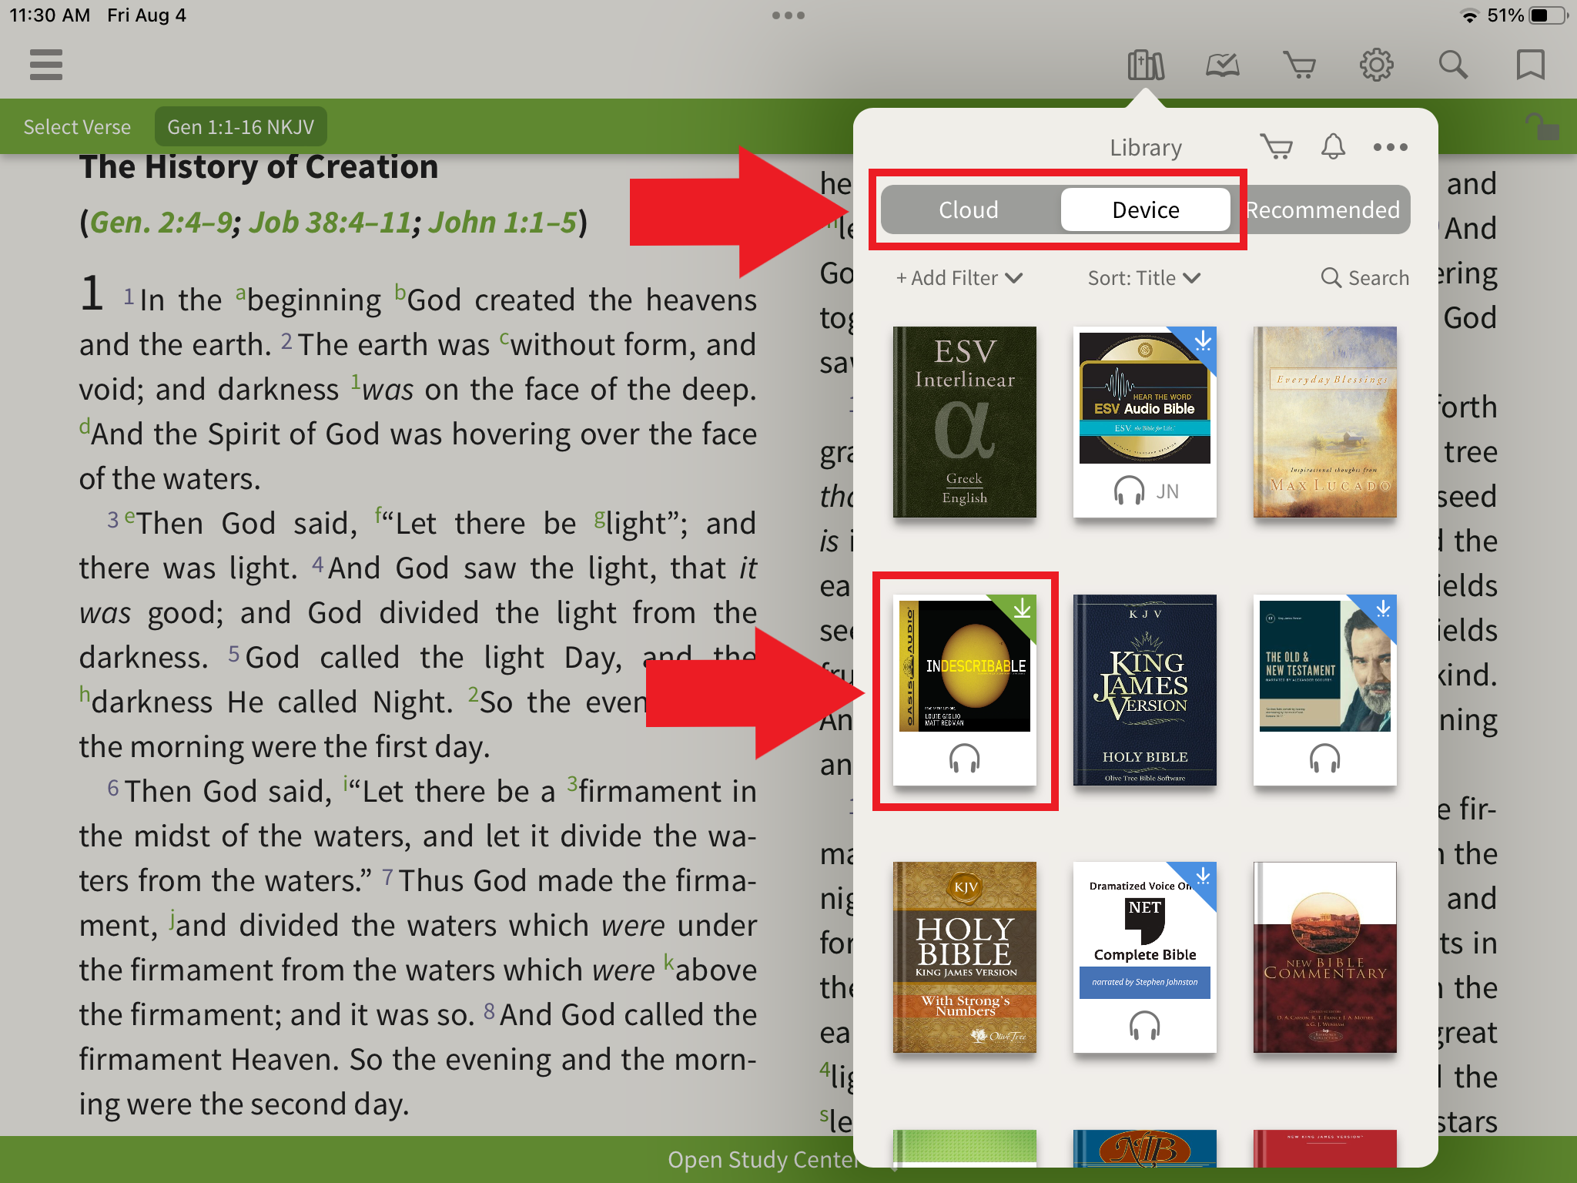Image resolution: width=1577 pixels, height=1183 pixels.
Task: Tap the Library panel title
Action: coord(1146,147)
